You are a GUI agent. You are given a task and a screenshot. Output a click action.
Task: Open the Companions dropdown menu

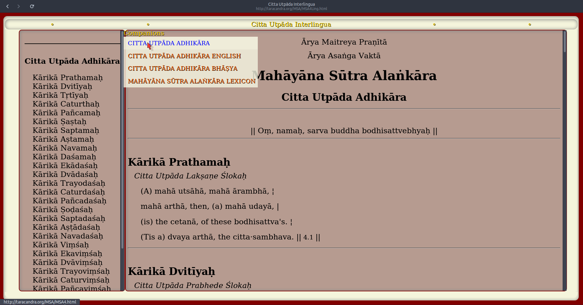coord(144,33)
